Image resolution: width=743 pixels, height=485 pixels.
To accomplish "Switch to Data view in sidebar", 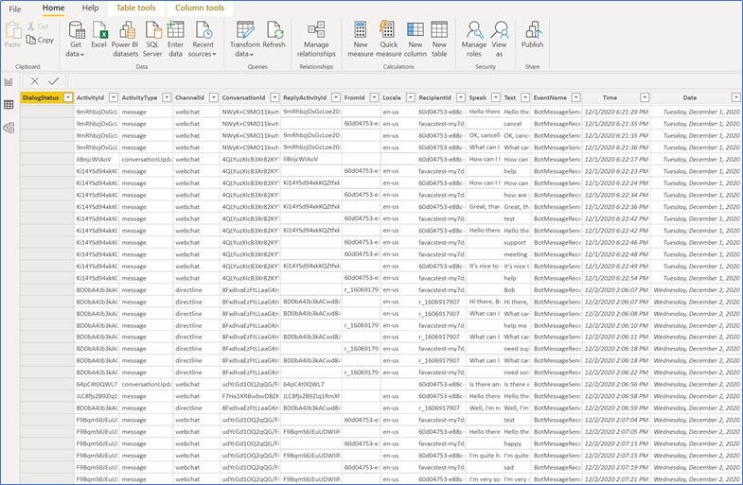I will tap(9, 105).
